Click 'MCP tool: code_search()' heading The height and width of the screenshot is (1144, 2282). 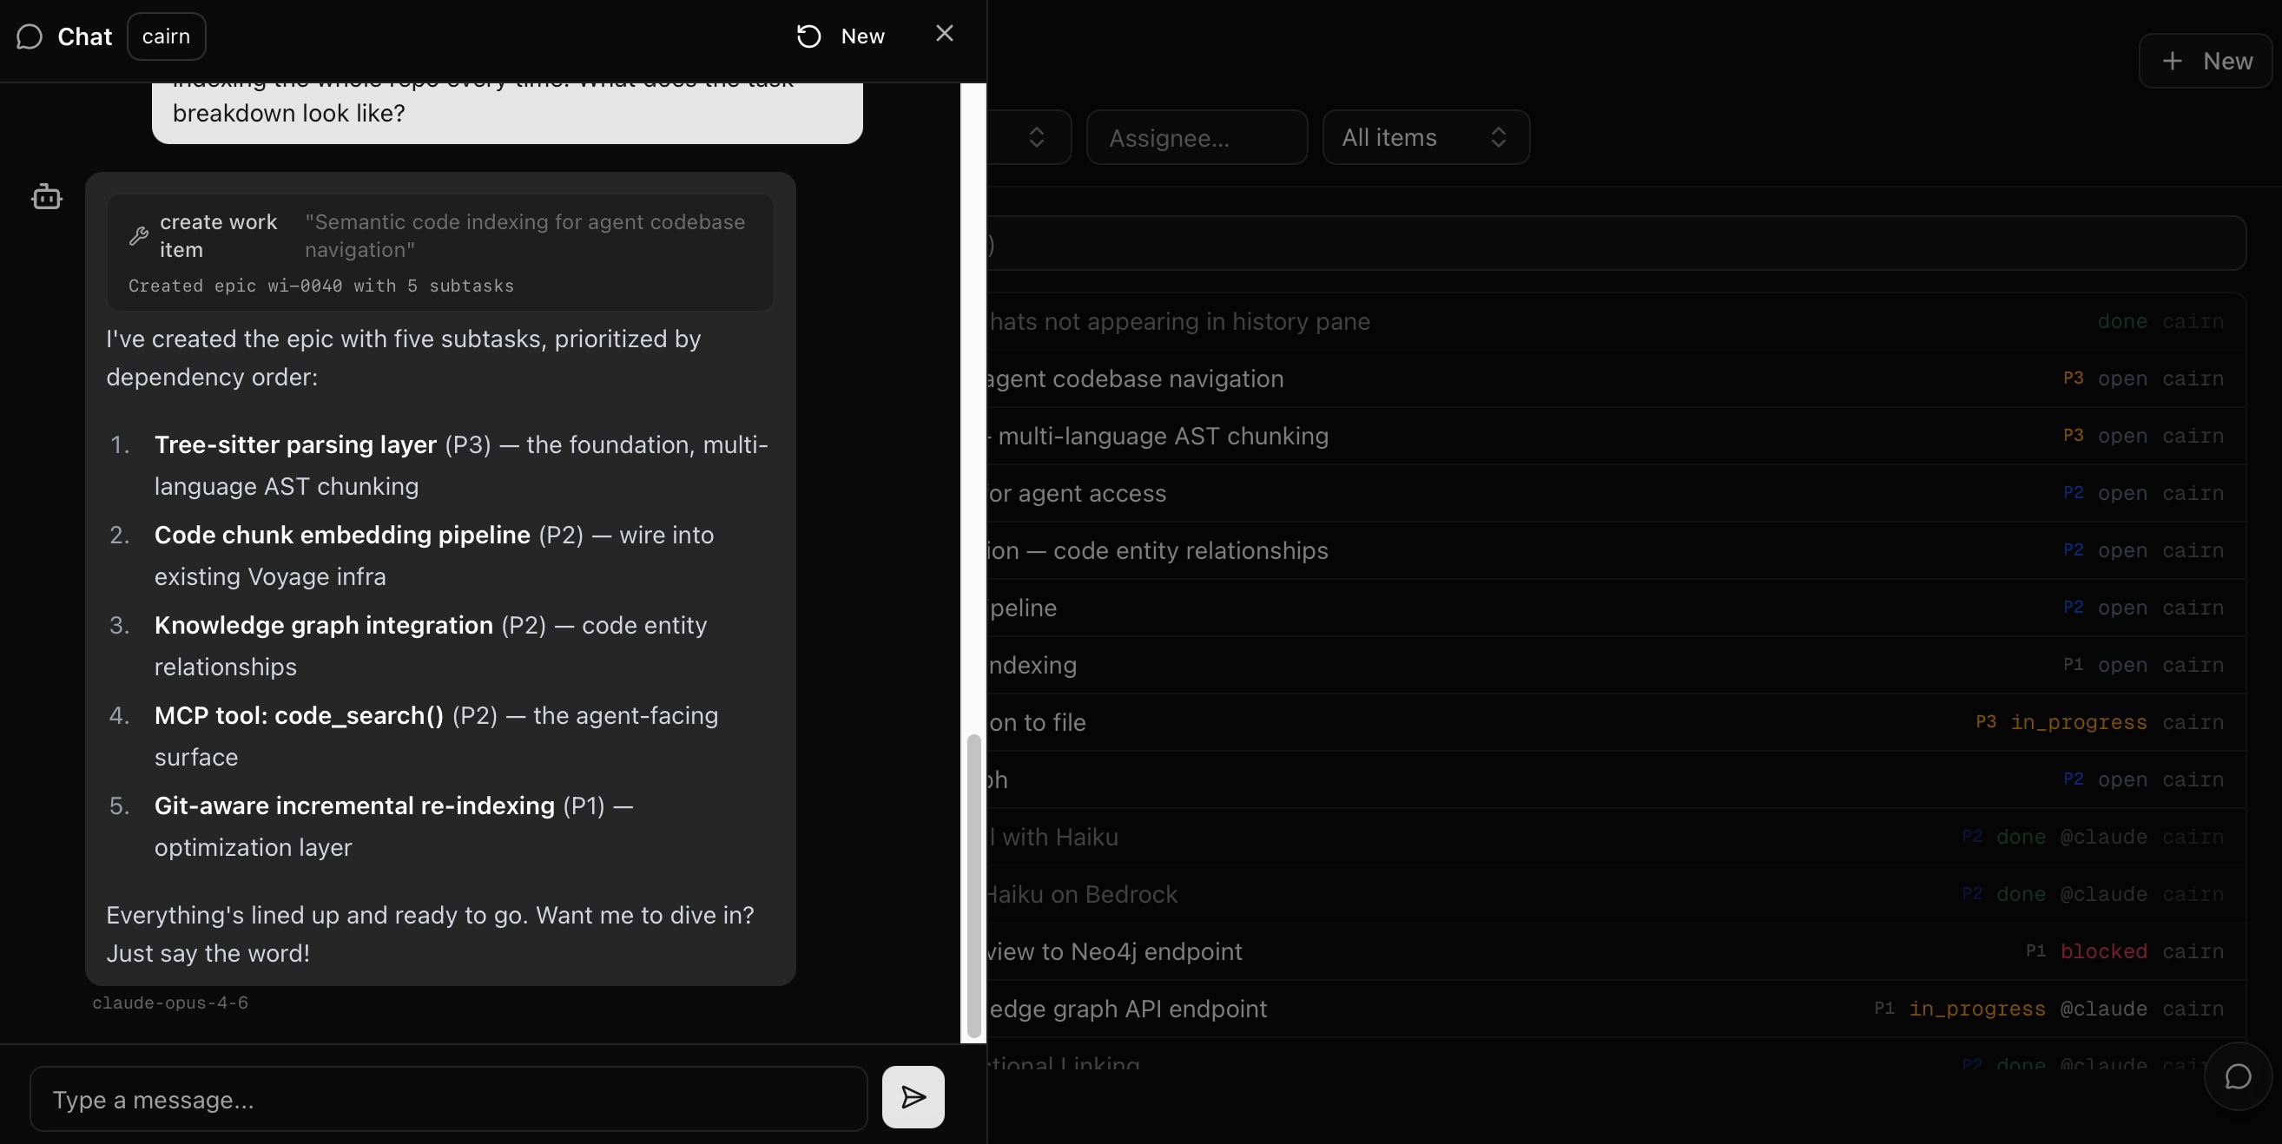point(299,715)
